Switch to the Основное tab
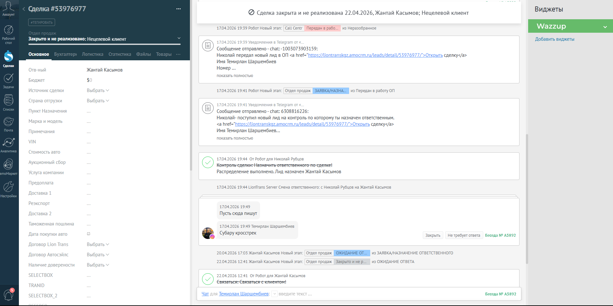Image resolution: width=613 pixels, height=306 pixels. pos(39,54)
